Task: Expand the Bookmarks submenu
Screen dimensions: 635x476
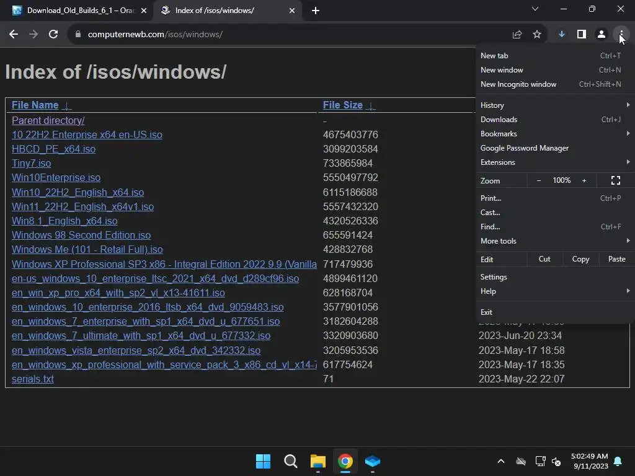Action: (x=555, y=134)
